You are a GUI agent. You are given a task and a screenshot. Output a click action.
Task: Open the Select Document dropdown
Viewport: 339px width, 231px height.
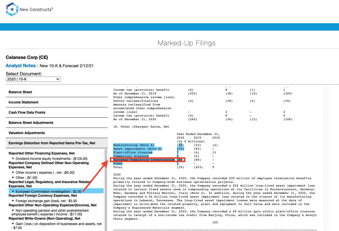tap(33, 79)
